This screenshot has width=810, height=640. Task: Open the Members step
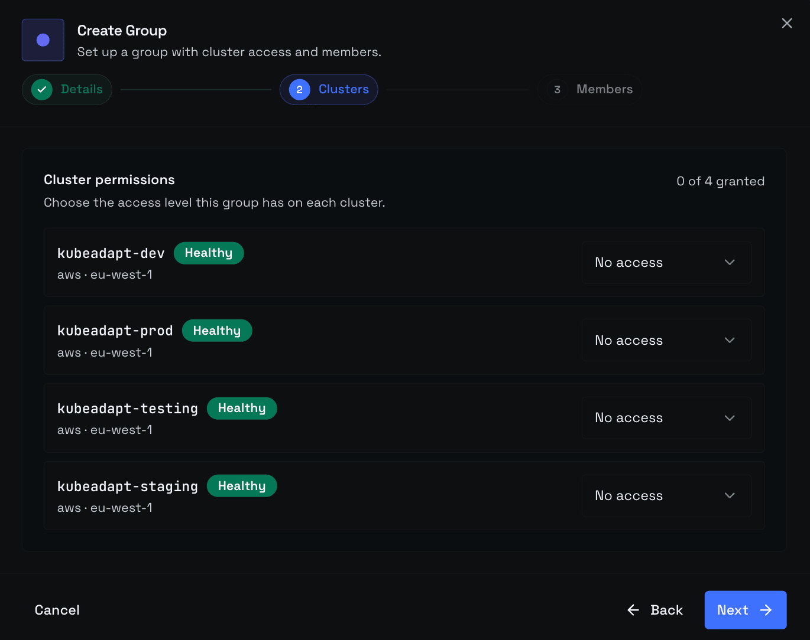[x=589, y=90]
